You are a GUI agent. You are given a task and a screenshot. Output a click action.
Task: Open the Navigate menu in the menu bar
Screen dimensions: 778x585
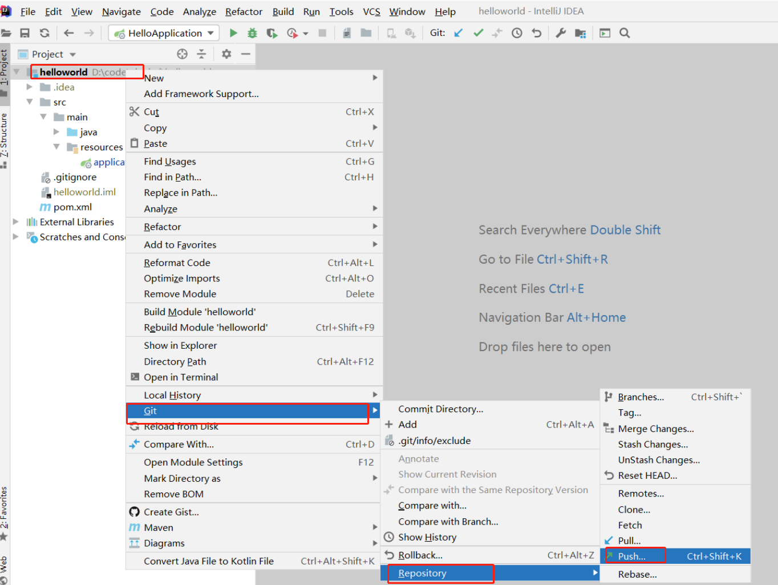[x=121, y=11]
